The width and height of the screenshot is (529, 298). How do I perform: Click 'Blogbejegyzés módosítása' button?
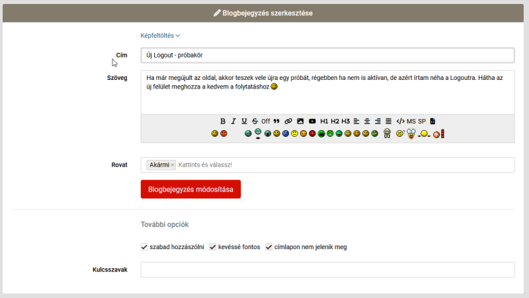(190, 189)
